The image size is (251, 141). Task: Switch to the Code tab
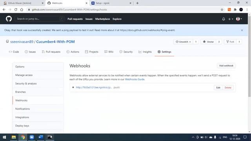click(x=14, y=52)
